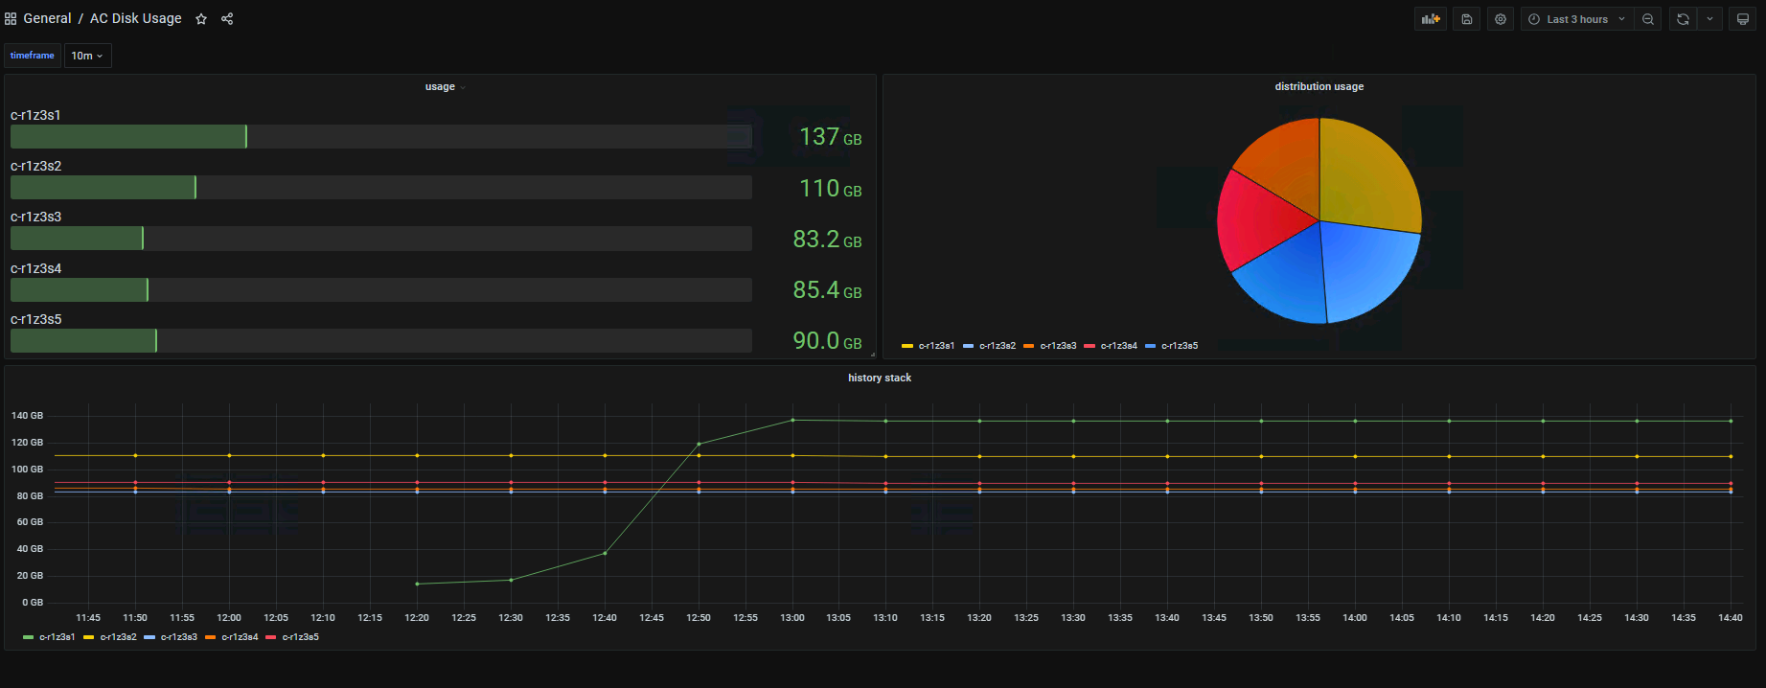Click the c-r1z3s4 color swatch in pie legend
The height and width of the screenshot is (688, 1766).
pyautogui.click(x=1089, y=346)
